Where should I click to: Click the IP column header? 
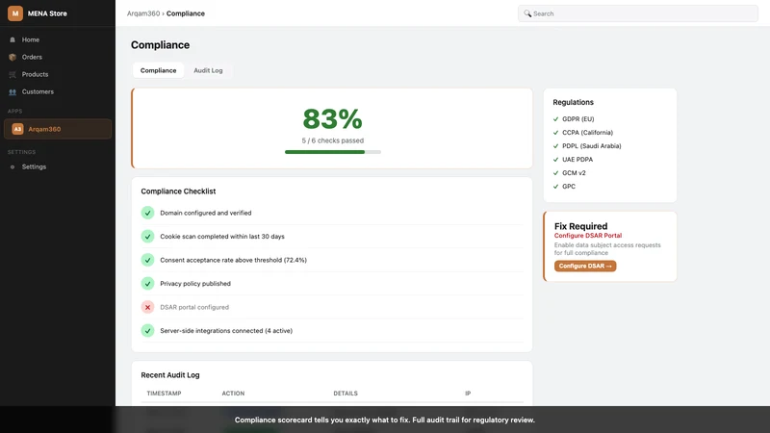(468, 394)
